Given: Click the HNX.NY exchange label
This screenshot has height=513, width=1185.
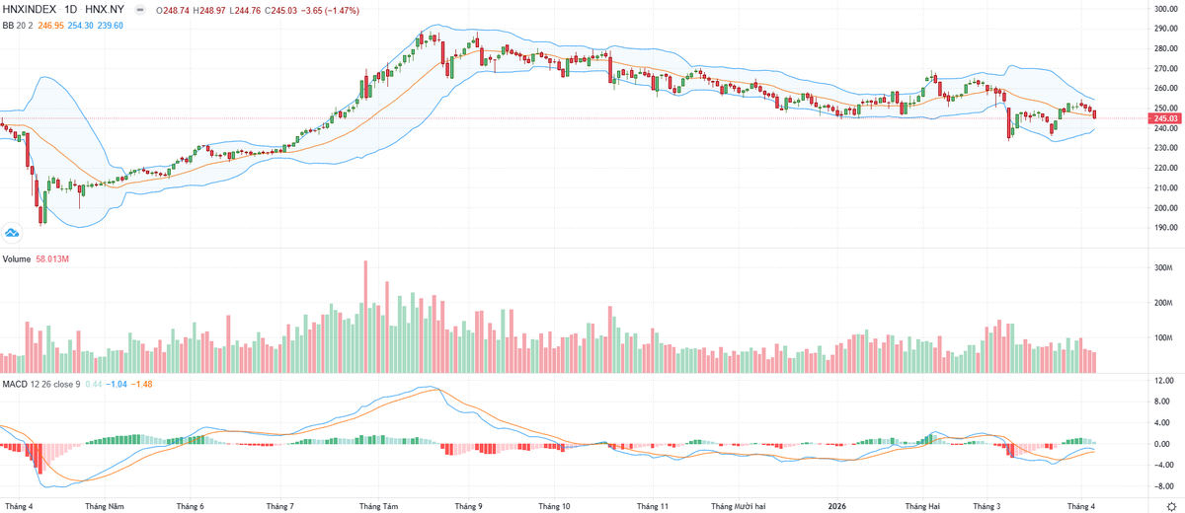Looking at the screenshot, I should point(105,8).
